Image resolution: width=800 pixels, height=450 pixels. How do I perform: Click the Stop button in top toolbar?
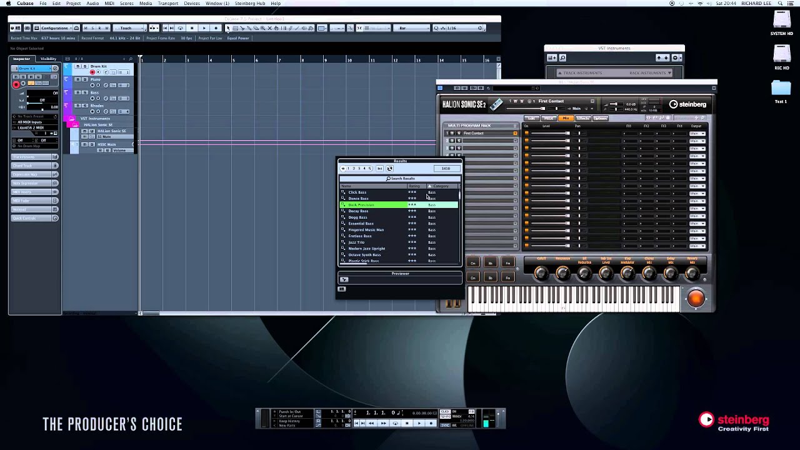192,28
